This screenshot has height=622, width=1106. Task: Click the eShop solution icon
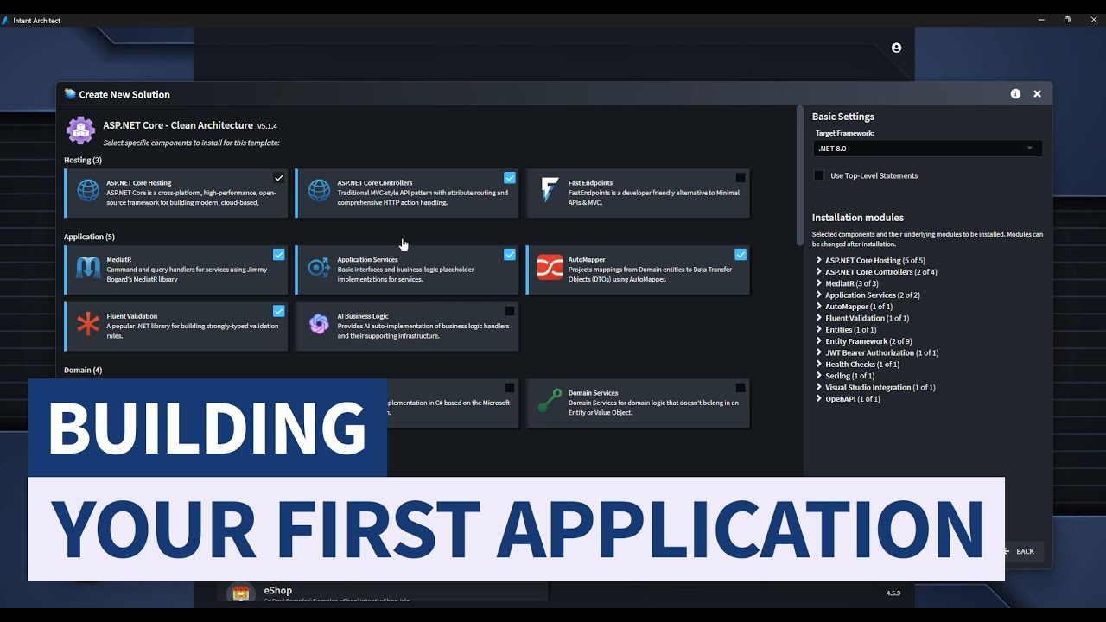[241, 593]
